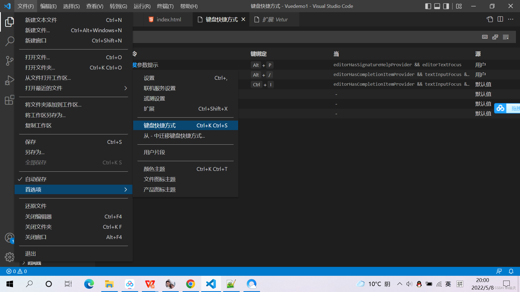Viewport: 520px width, 292px height.
Task: Click the 源 column header
Action: [478, 54]
